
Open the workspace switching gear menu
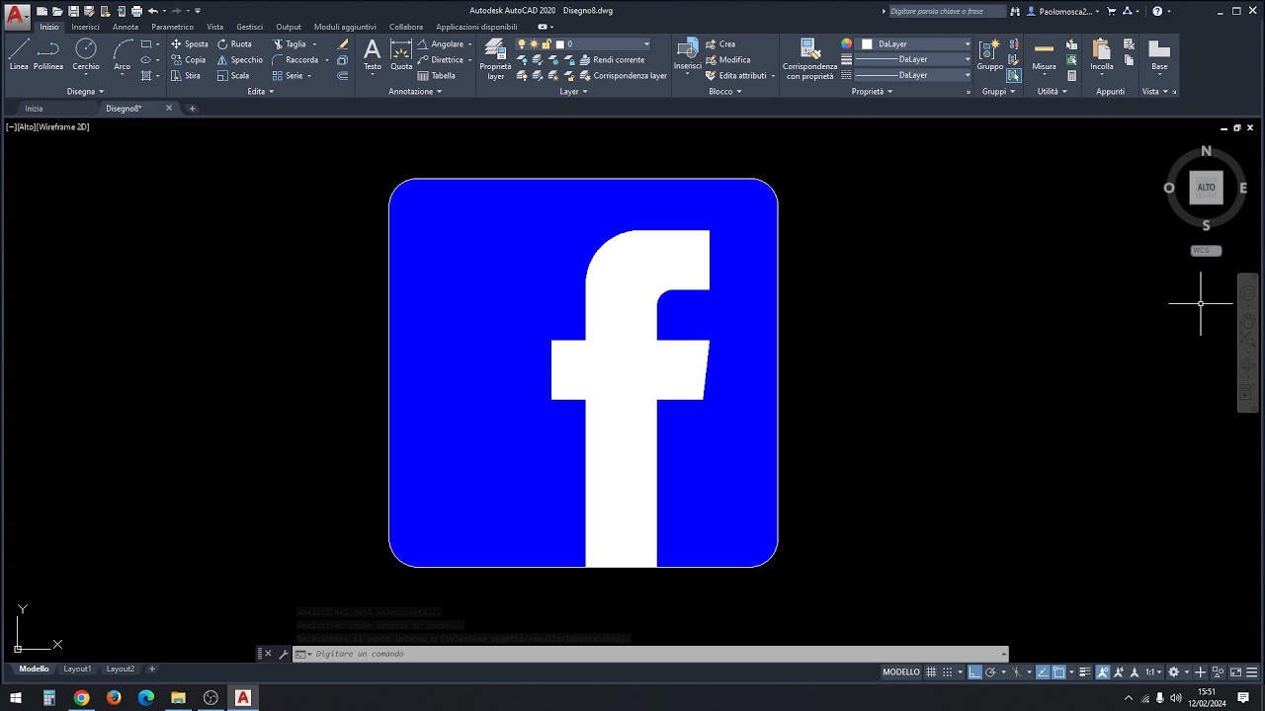coord(1173,671)
